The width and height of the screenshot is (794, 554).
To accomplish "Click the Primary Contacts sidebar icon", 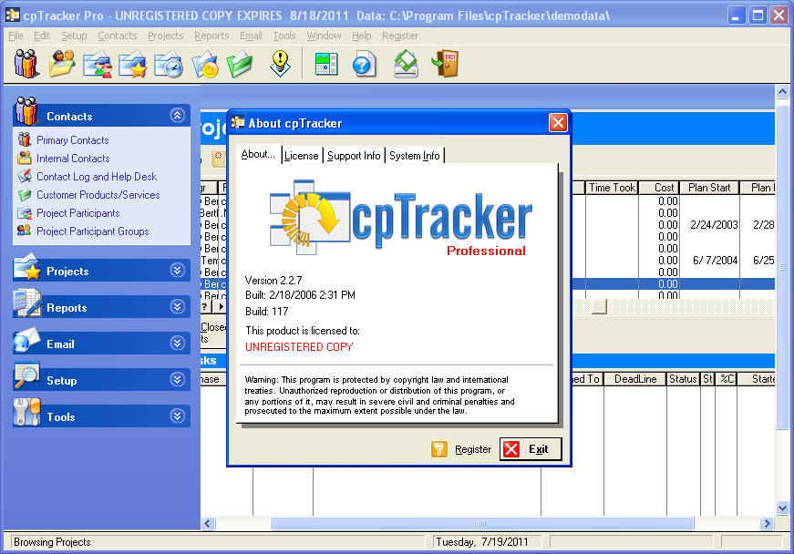I will 25,139.
